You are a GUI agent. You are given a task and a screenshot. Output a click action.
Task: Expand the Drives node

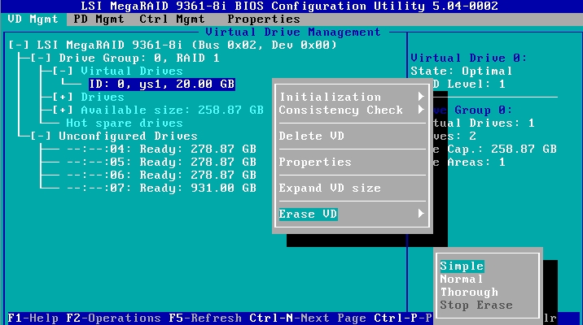(63, 97)
